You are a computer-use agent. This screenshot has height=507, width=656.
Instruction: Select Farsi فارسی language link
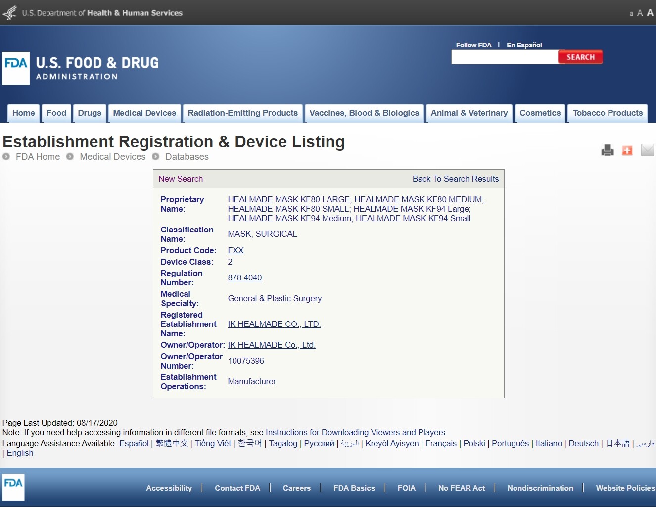click(x=645, y=443)
